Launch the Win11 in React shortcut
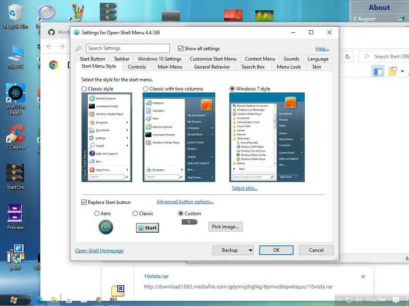The width and height of the screenshot is (409, 306). pos(16,99)
